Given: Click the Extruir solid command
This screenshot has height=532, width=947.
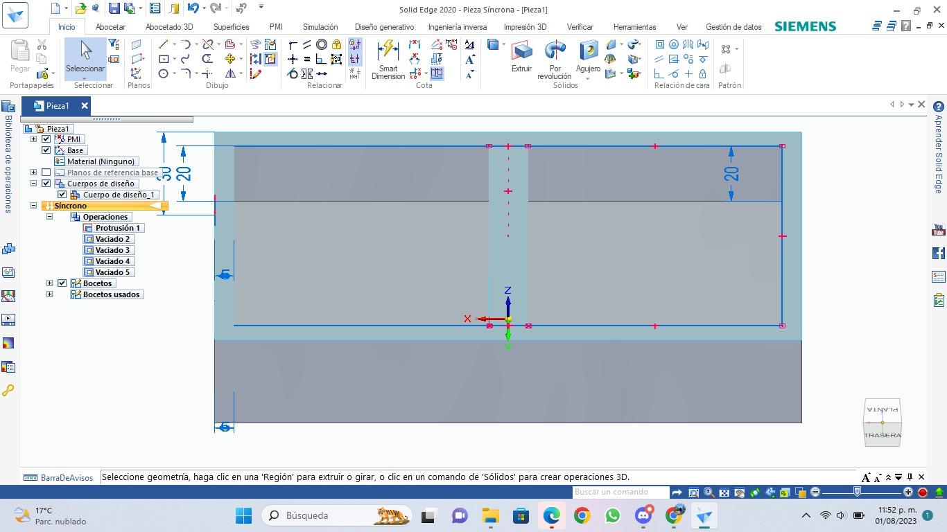Looking at the screenshot, I should [521, 57].
